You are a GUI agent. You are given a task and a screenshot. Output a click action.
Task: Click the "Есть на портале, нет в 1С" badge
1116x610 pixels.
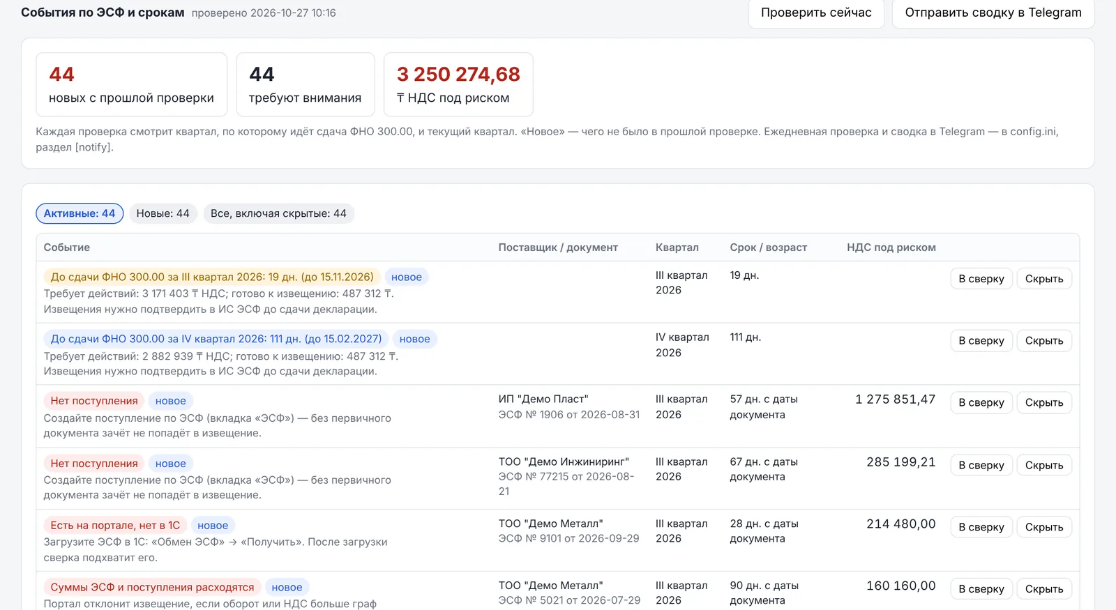tap(115, 526)
